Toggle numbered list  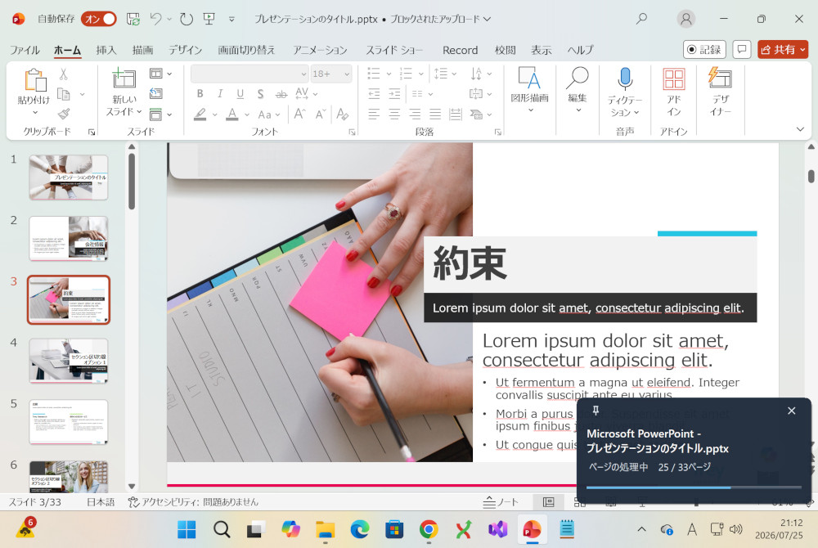406,74
